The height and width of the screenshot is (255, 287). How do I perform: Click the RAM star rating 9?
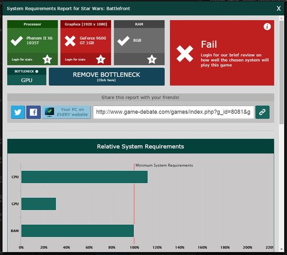click(x=152, y=59)
